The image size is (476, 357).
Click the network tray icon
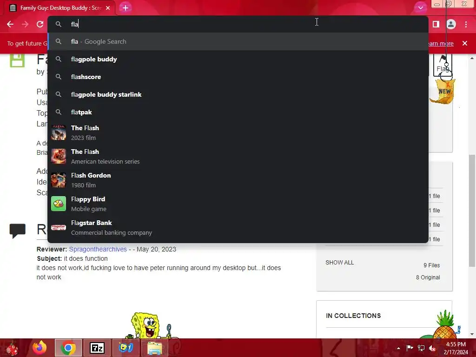click(421, 348)
